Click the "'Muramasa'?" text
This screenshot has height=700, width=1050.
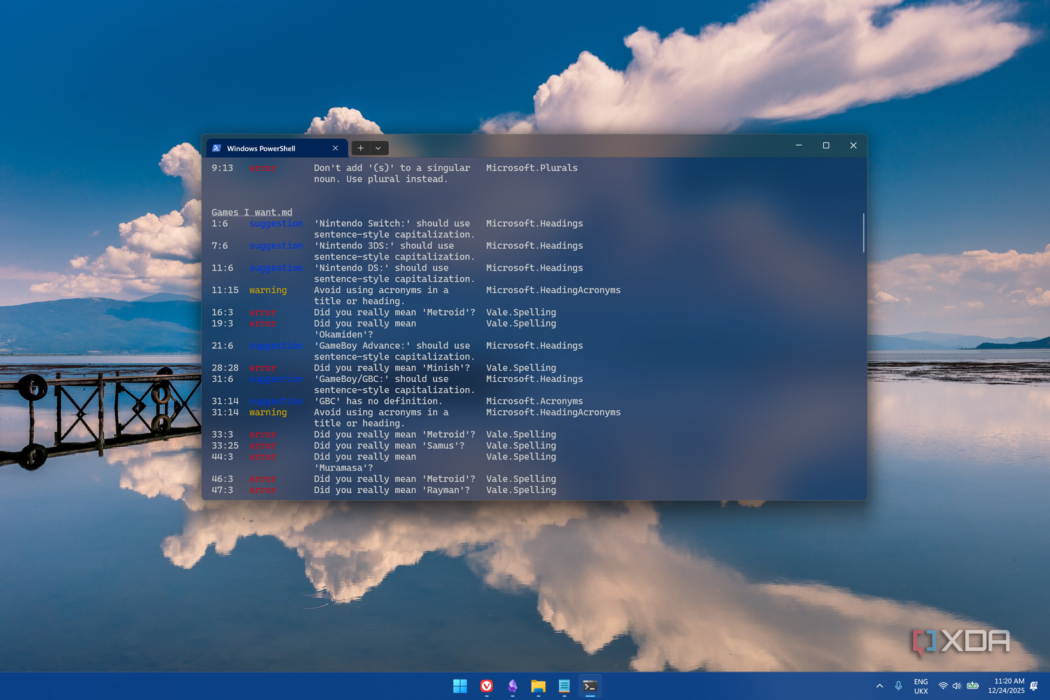point(344,468)
